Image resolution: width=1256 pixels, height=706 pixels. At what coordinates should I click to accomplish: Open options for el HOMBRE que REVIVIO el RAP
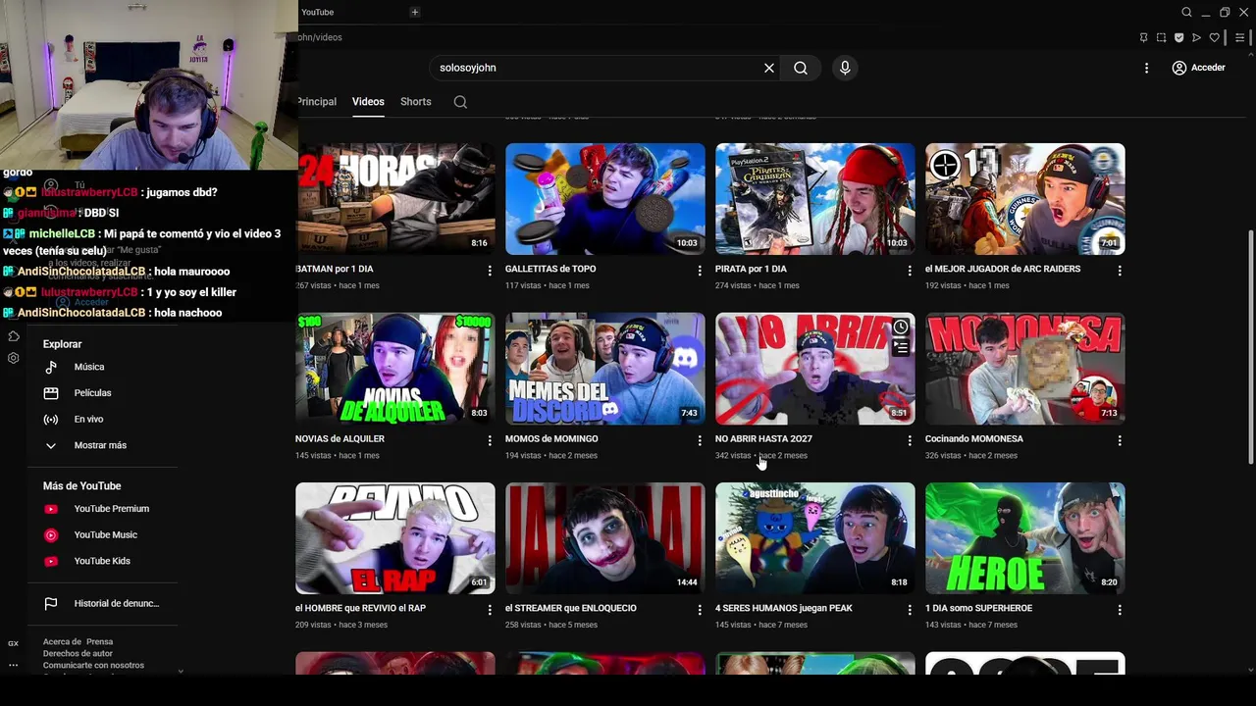[x=490, y=610]
